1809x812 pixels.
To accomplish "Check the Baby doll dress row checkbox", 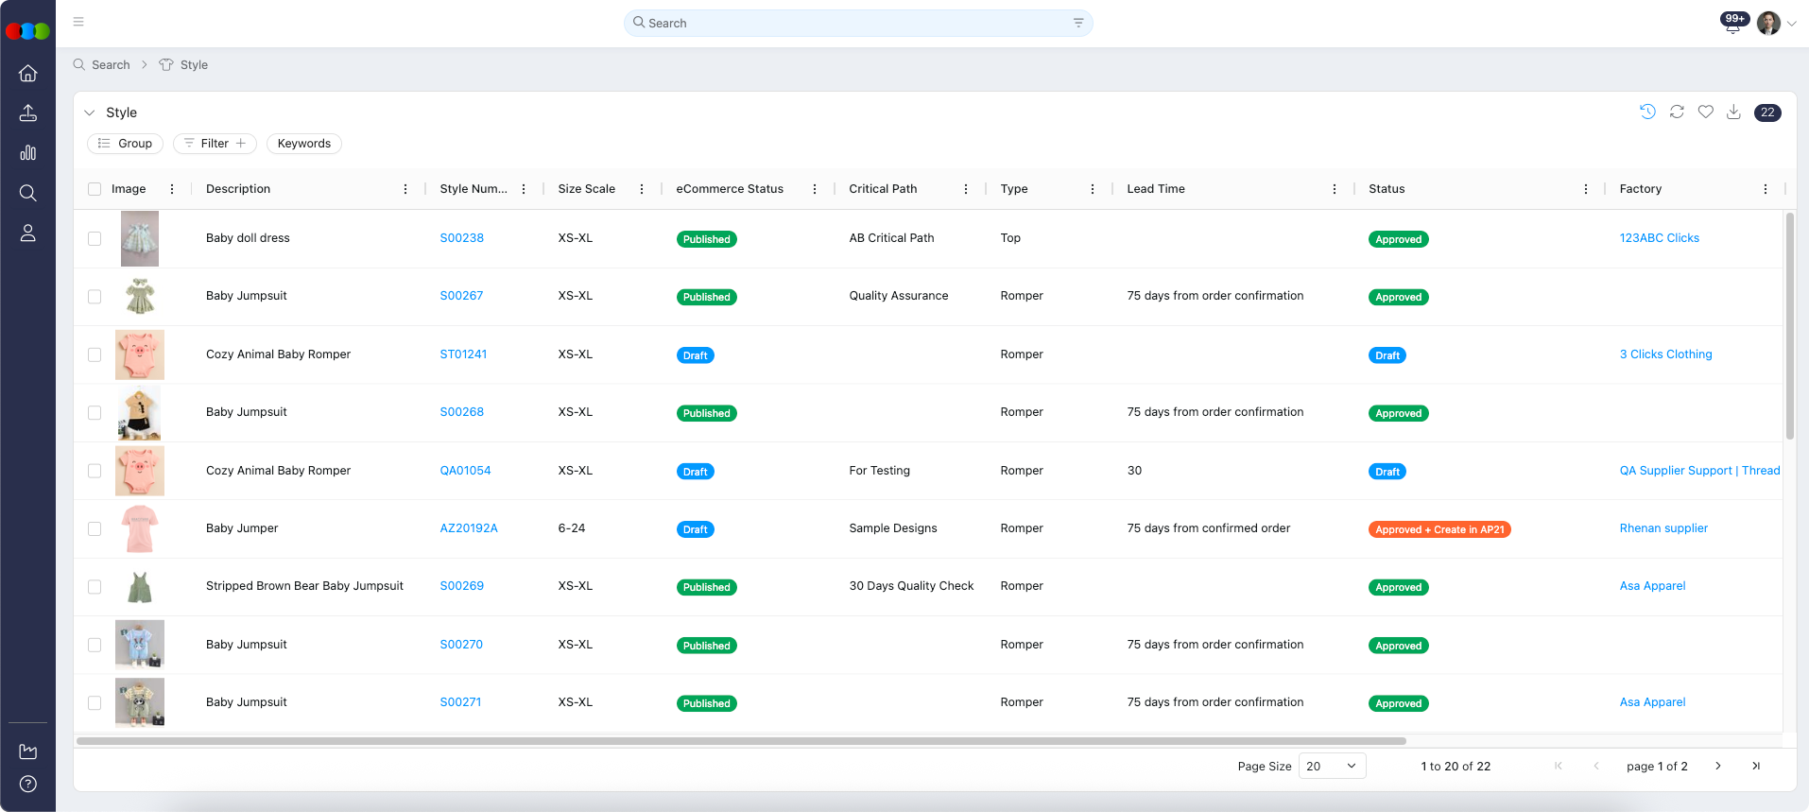I will point(95,239).
